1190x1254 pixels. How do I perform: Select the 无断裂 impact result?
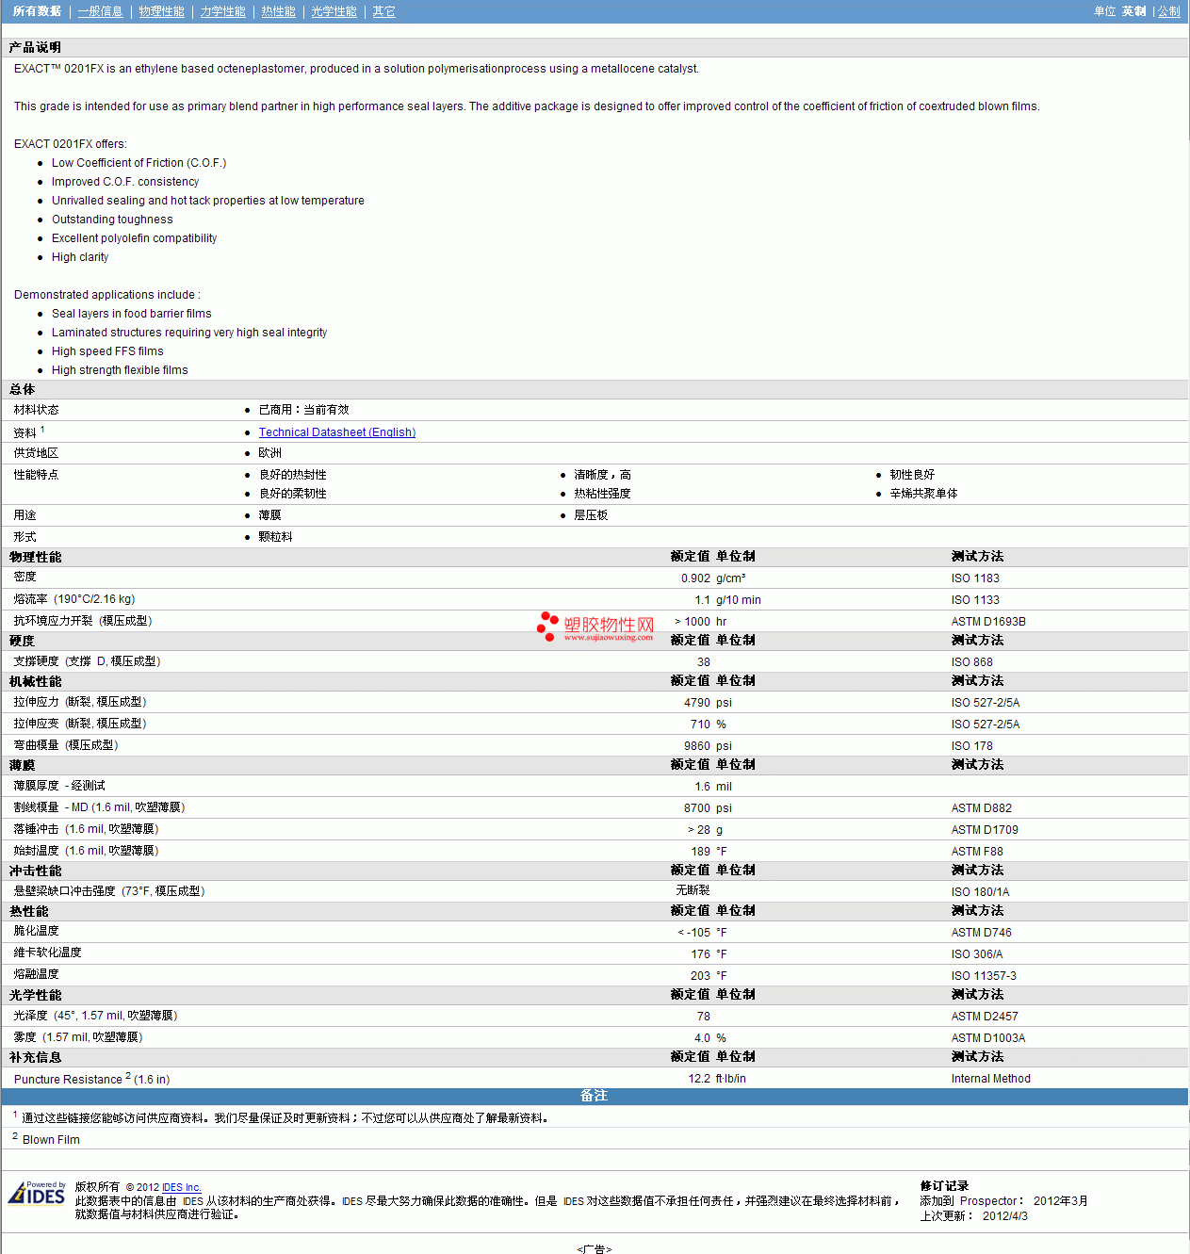[693, 890]
